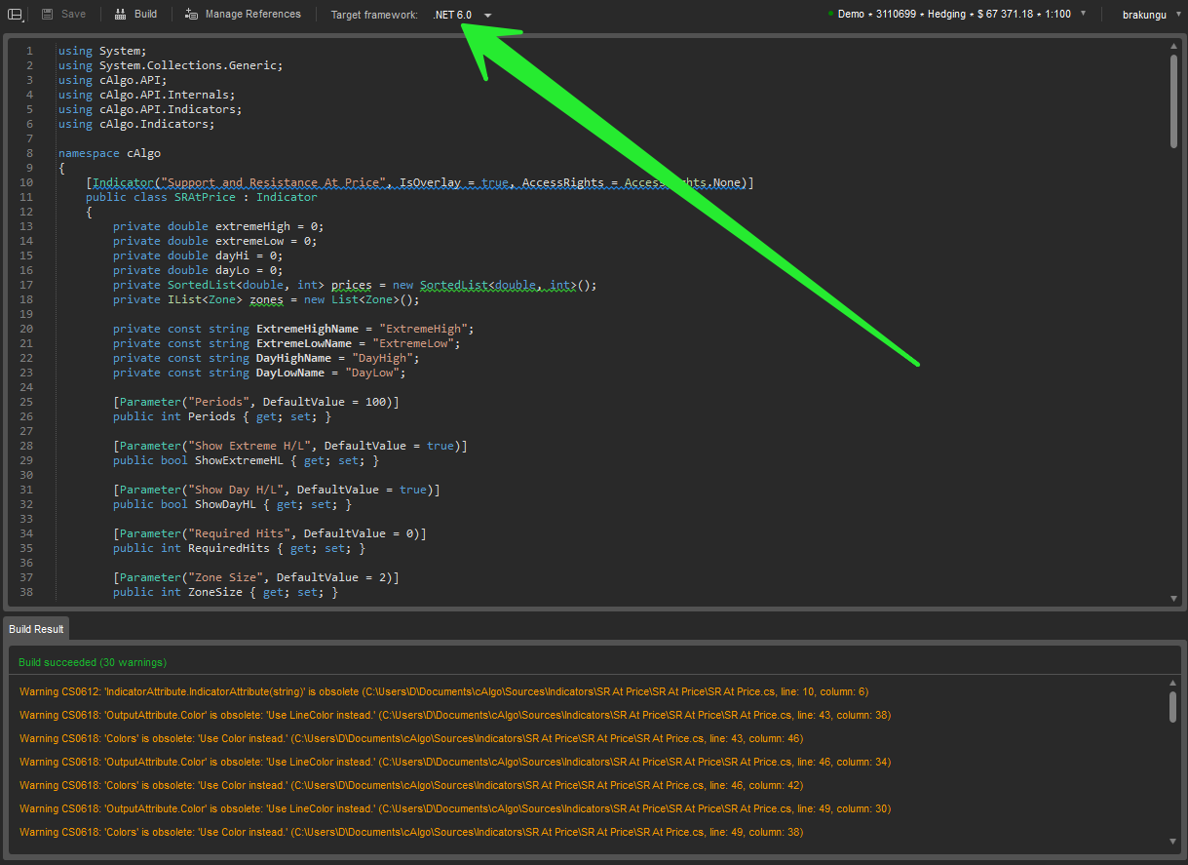Select the warning at line 49, column 38

(x=411, y=832)
